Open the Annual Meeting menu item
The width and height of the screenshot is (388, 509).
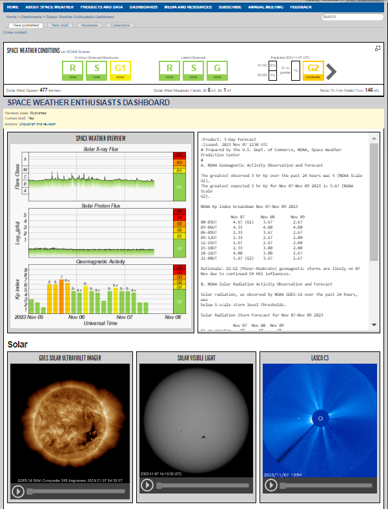[266, 7]
